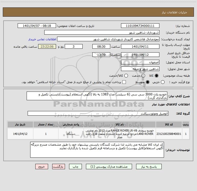
Task: Click the جزئیات اطلاعات نیاز page title
Action: coord(174,12)
